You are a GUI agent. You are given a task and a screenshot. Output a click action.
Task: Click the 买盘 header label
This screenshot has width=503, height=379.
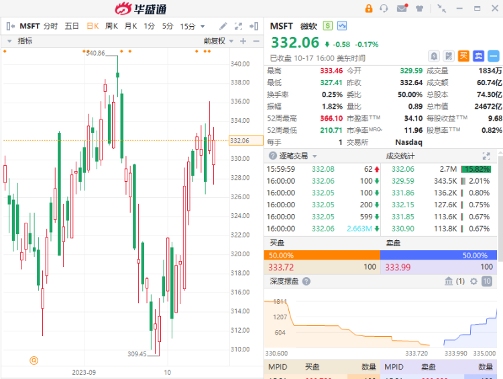click(x=277, y=243)
